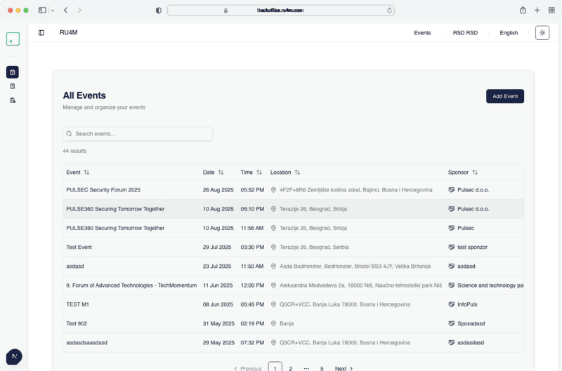Open the Events menu in the header
Viewport: 562px width, 371px height.
[422, 33]
